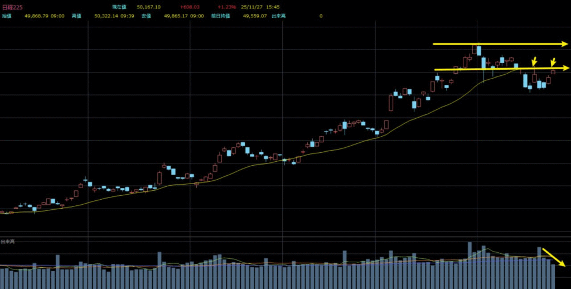The image size is (571, 289).
Task: Click the 安値 value 49,865.17
Action: 176,16
